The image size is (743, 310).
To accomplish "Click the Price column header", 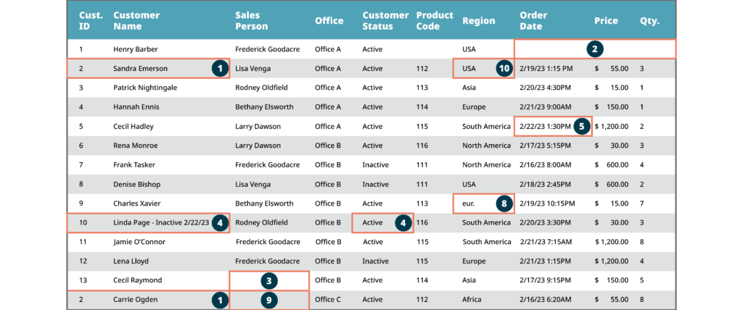I will pyautogui.click(x=606, y=21).
